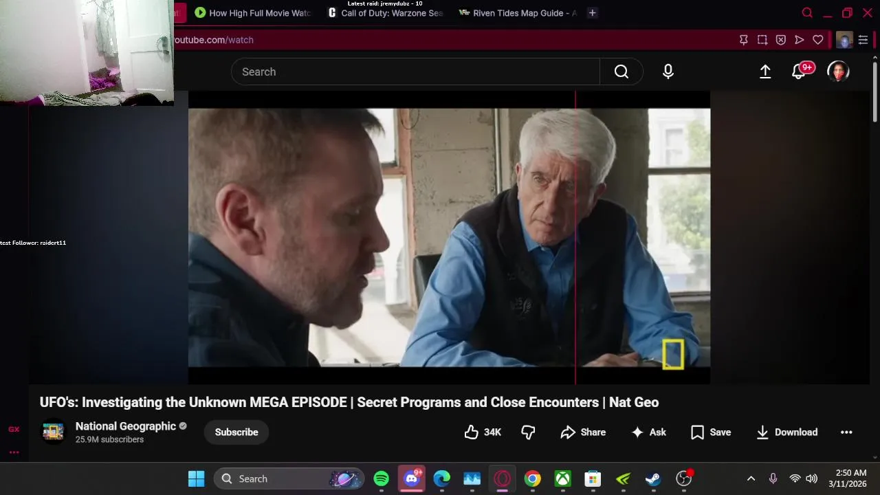Click the ad blocker shield icon

tap(781, 40)
